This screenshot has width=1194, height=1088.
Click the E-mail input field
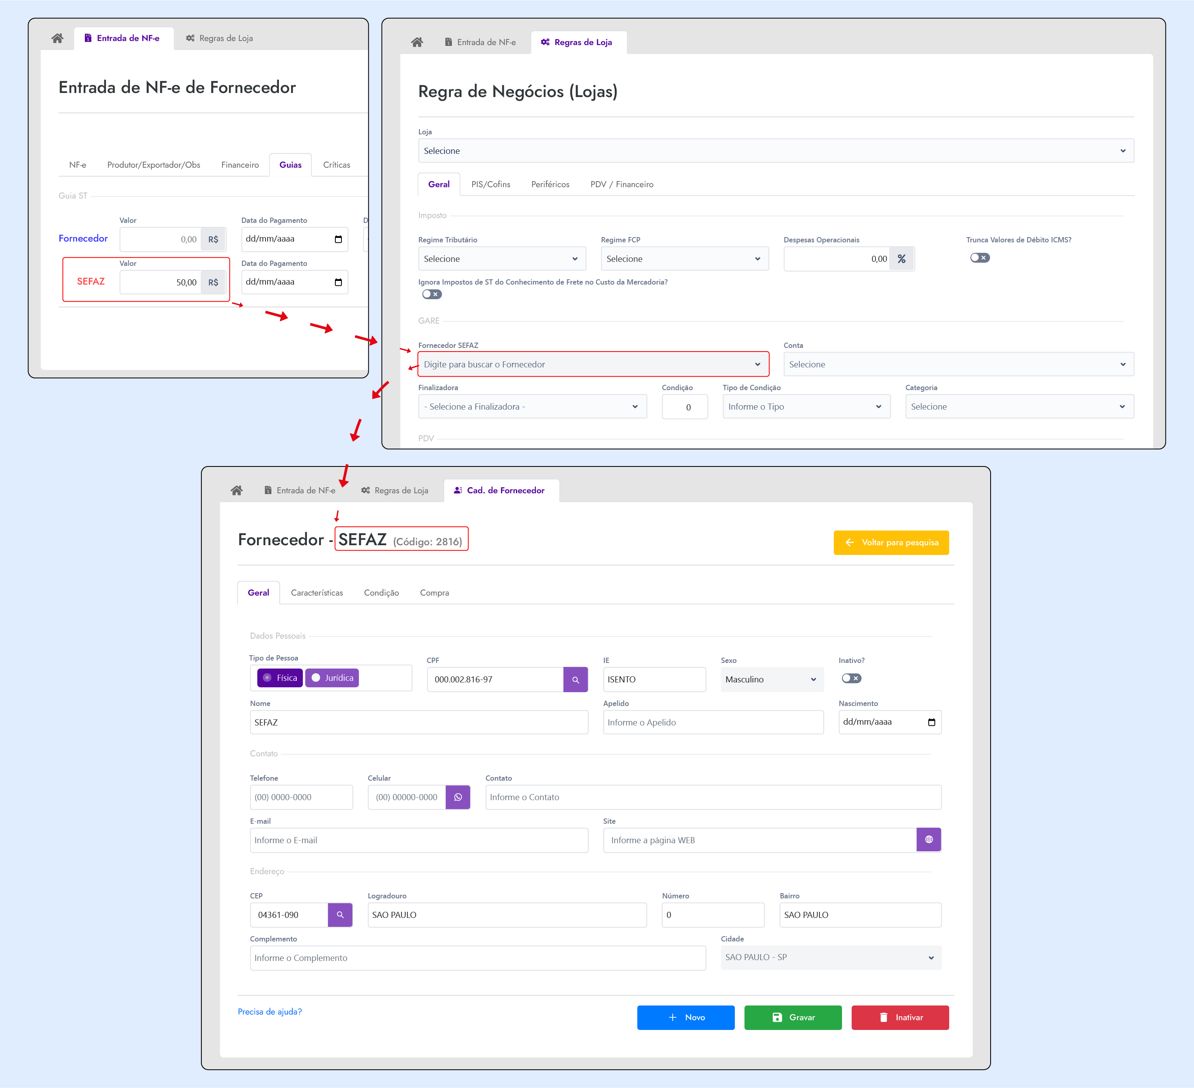click(x=419, y=840)
